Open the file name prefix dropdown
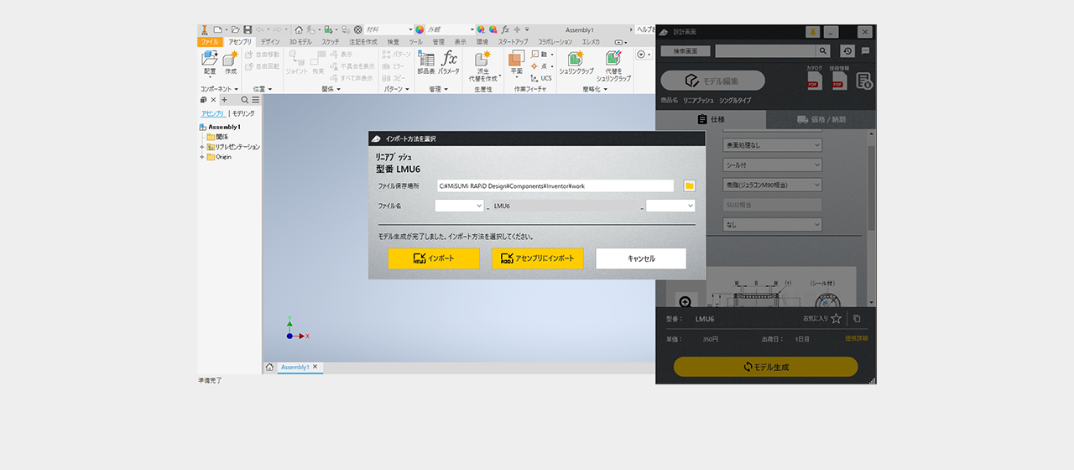 pos(459,206)
